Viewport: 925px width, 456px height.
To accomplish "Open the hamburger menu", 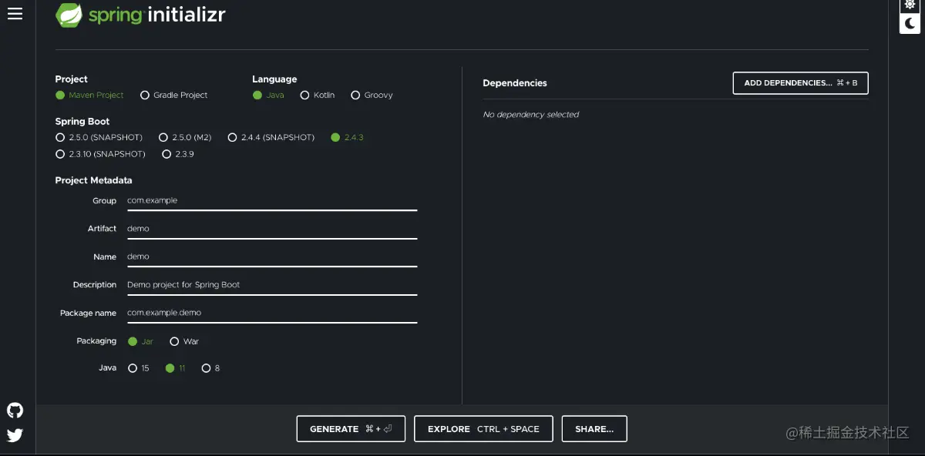I will (15, 14).
